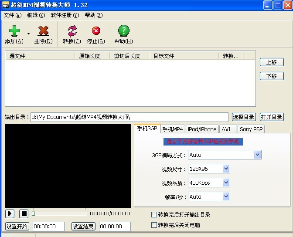The width and height of the screenshot is (293, 237).
Task: Click the 目标文件 column header
Action: tap(184, 56)
